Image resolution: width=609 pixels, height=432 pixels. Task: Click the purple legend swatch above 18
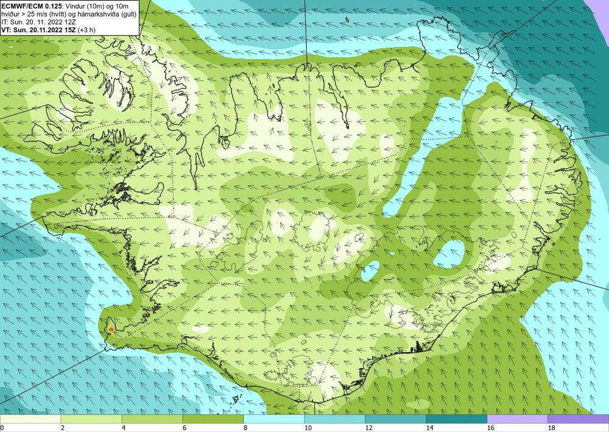click(x=579, y=419)
